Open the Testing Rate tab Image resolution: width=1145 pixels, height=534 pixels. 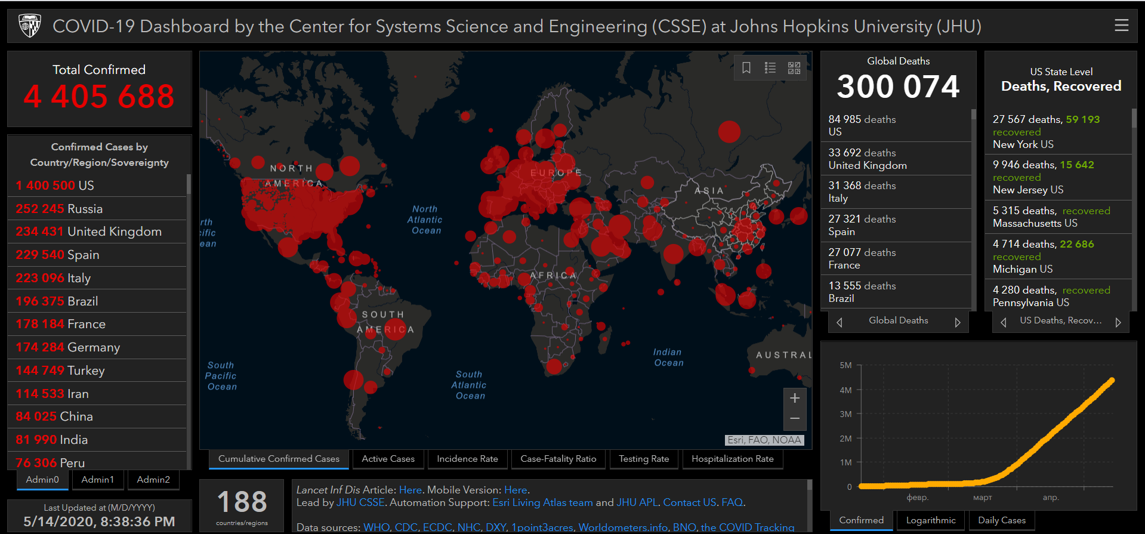point(644,459)
